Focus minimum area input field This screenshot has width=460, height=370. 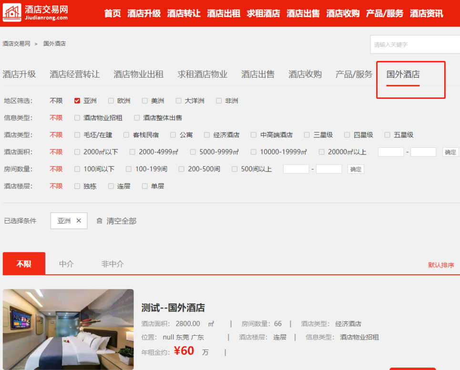pyautogui.click(x=391, y=152)
